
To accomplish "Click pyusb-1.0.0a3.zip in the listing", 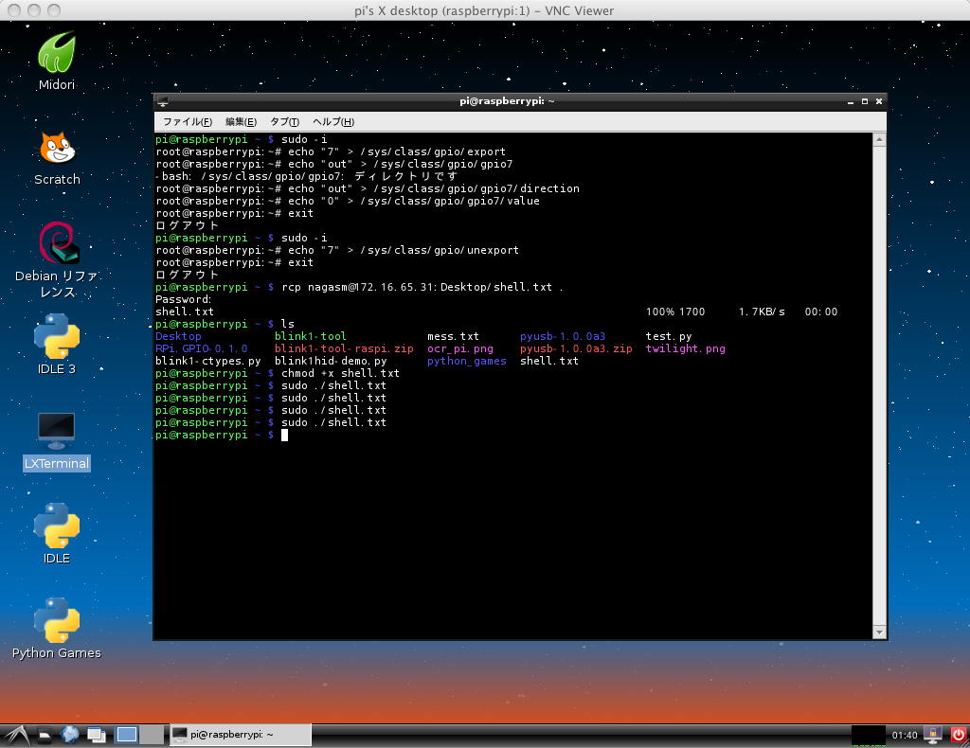I will click(x=576, y=348).
